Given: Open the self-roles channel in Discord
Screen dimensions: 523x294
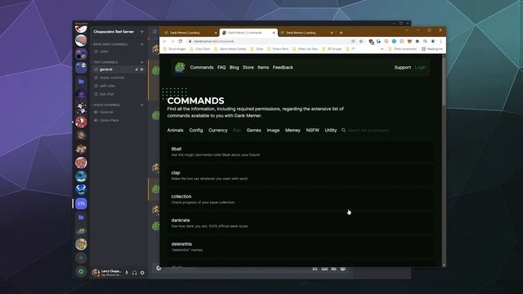Looking at the screenshot, I should pyautogui.click(x=118, y=86).
